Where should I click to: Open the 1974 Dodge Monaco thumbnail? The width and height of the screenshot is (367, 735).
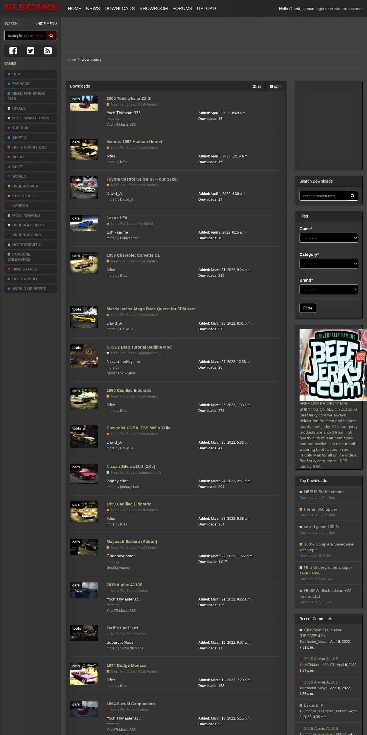pyautogui.click(x=84, y=674)
